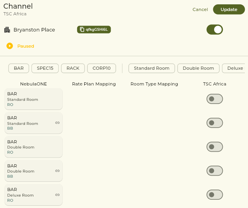Image resolution: width=248 pixels, height=208 pixels.
Task: Click link icon on BAR Standard Room BB card
Action: point(57,123)
